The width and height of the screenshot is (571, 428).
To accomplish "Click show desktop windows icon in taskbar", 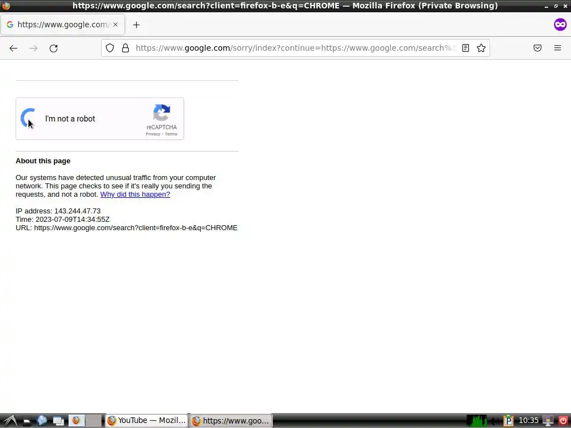I will (x=58, y=421).
